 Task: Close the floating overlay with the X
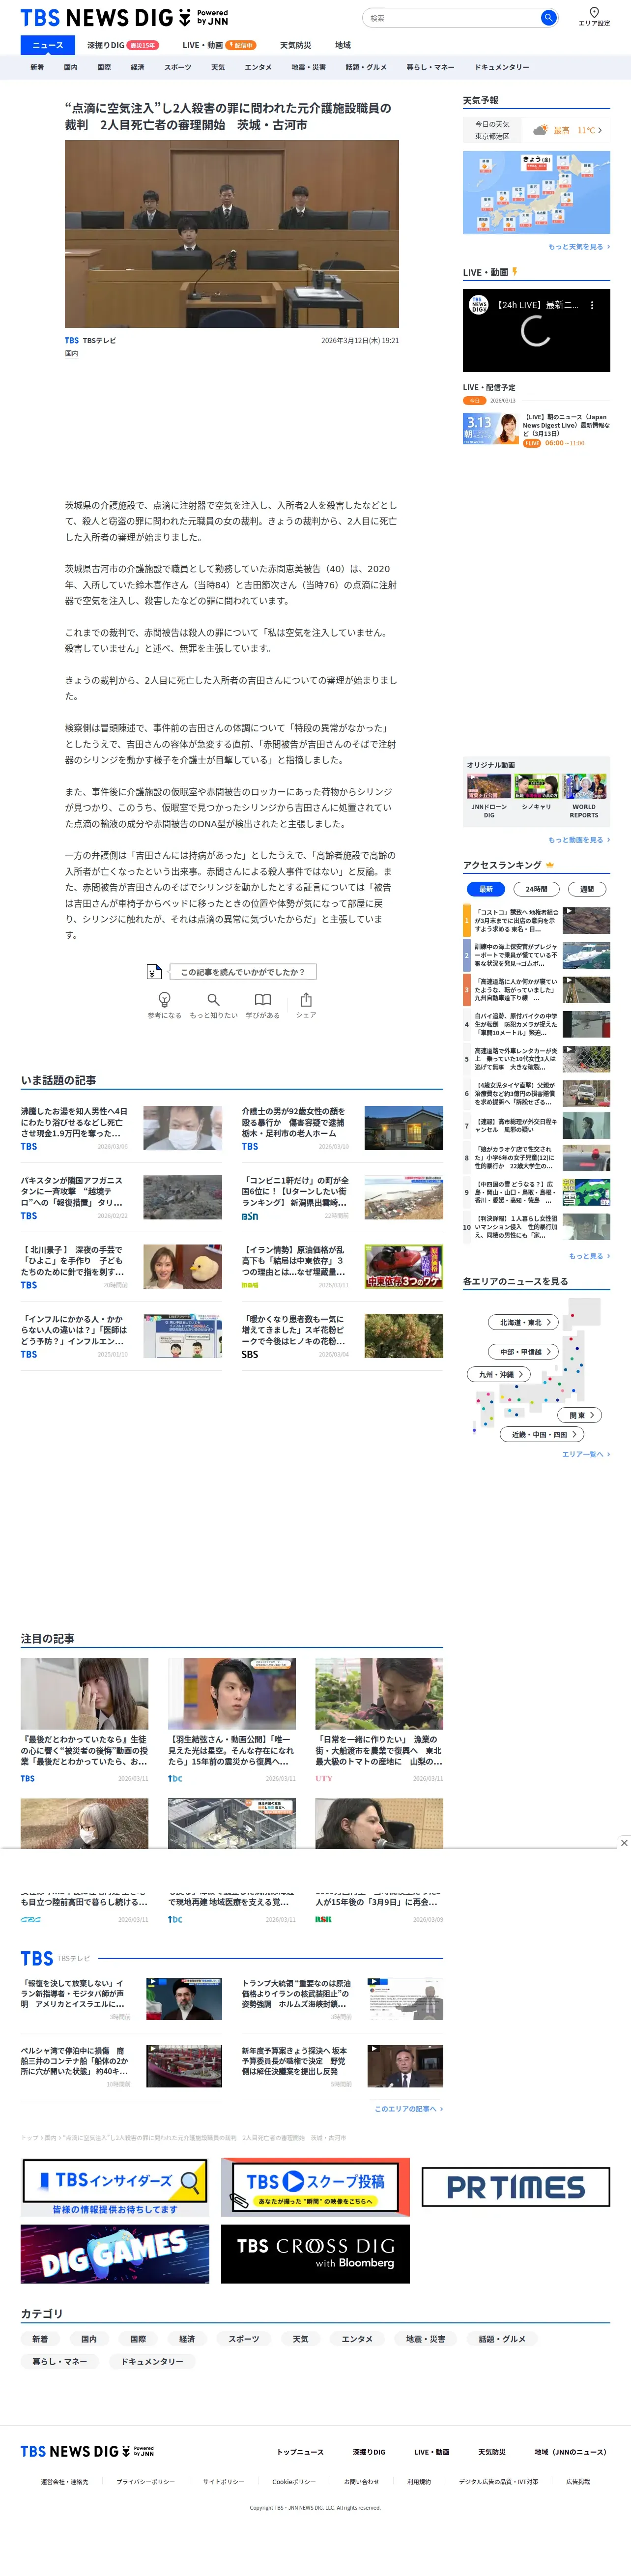coord(624,1843)
